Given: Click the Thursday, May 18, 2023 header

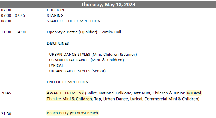Looking at the screenshot, I should tap(108, 4).
